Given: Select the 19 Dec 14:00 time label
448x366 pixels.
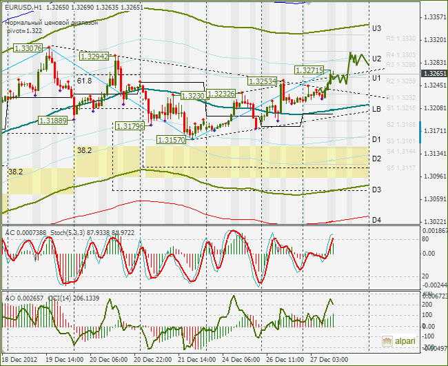Looking at the screenshot, I should tap(65, 359).
